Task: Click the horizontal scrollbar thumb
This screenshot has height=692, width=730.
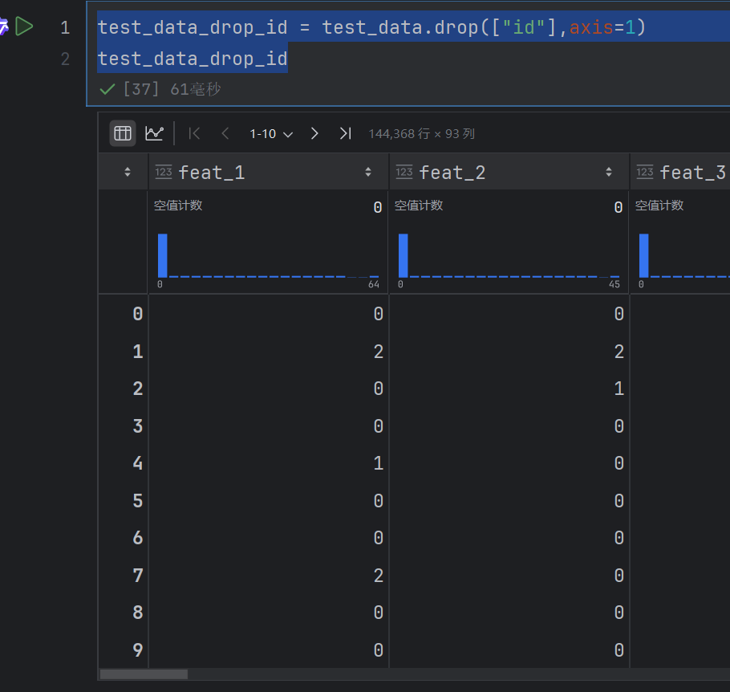Action: coord(144,674)
